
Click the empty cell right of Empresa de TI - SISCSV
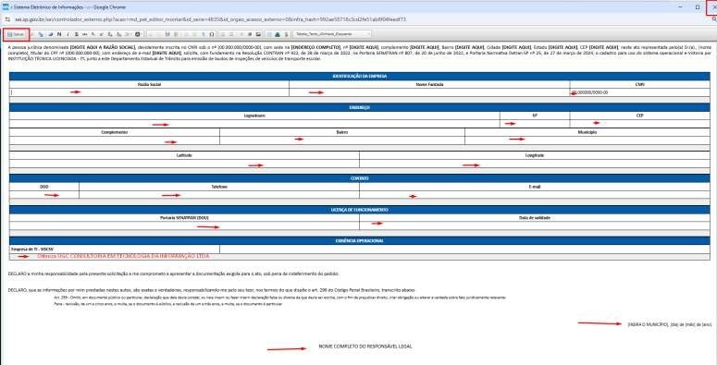coord(464,249)
